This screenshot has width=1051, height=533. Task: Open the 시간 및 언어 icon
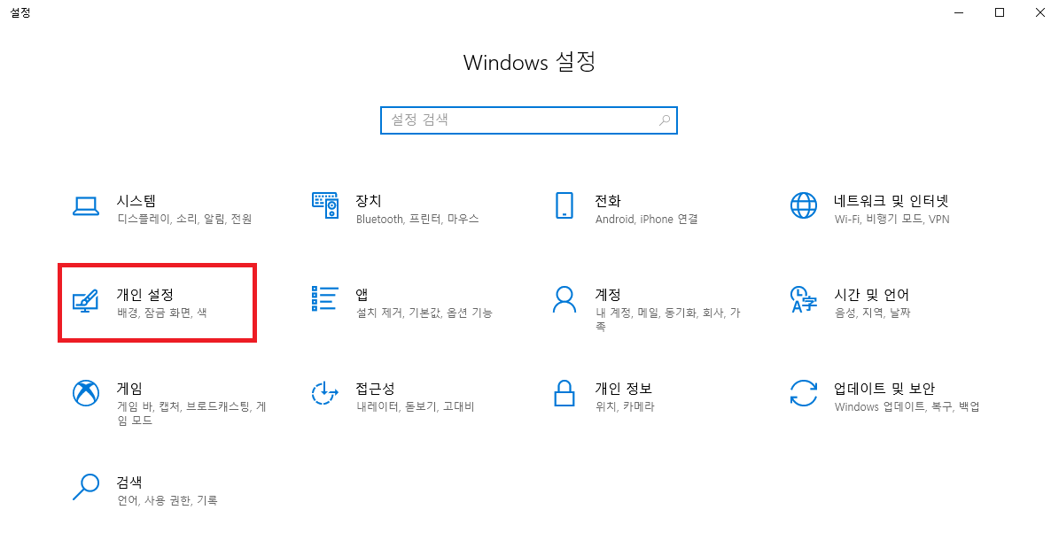click(804, 299)
